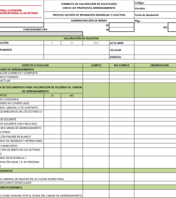This screenshot has height=198, width=176.
Task: Click the lower empty box beside IR
Action: (121, 29)
